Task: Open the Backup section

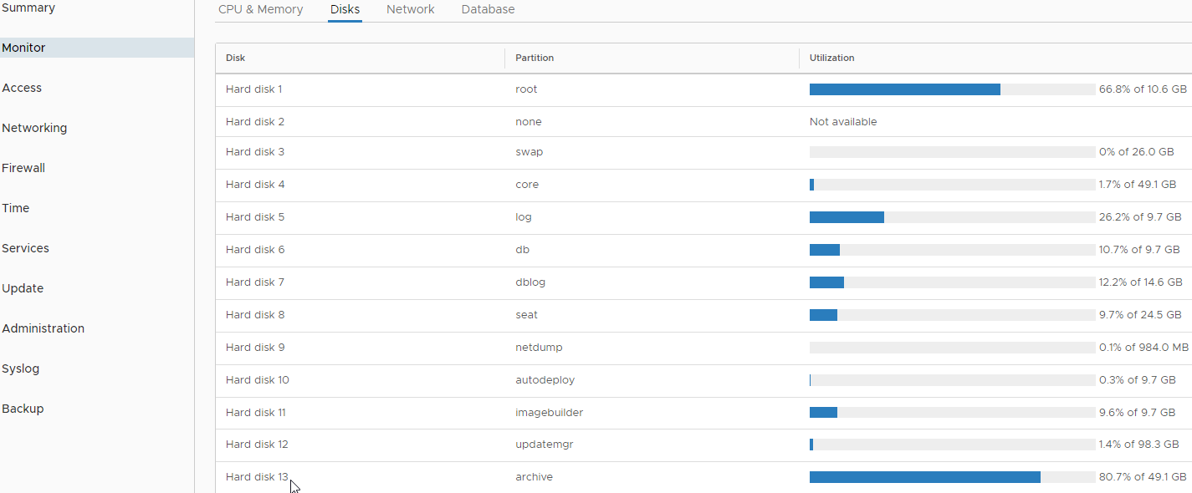Action: point(23,409)
